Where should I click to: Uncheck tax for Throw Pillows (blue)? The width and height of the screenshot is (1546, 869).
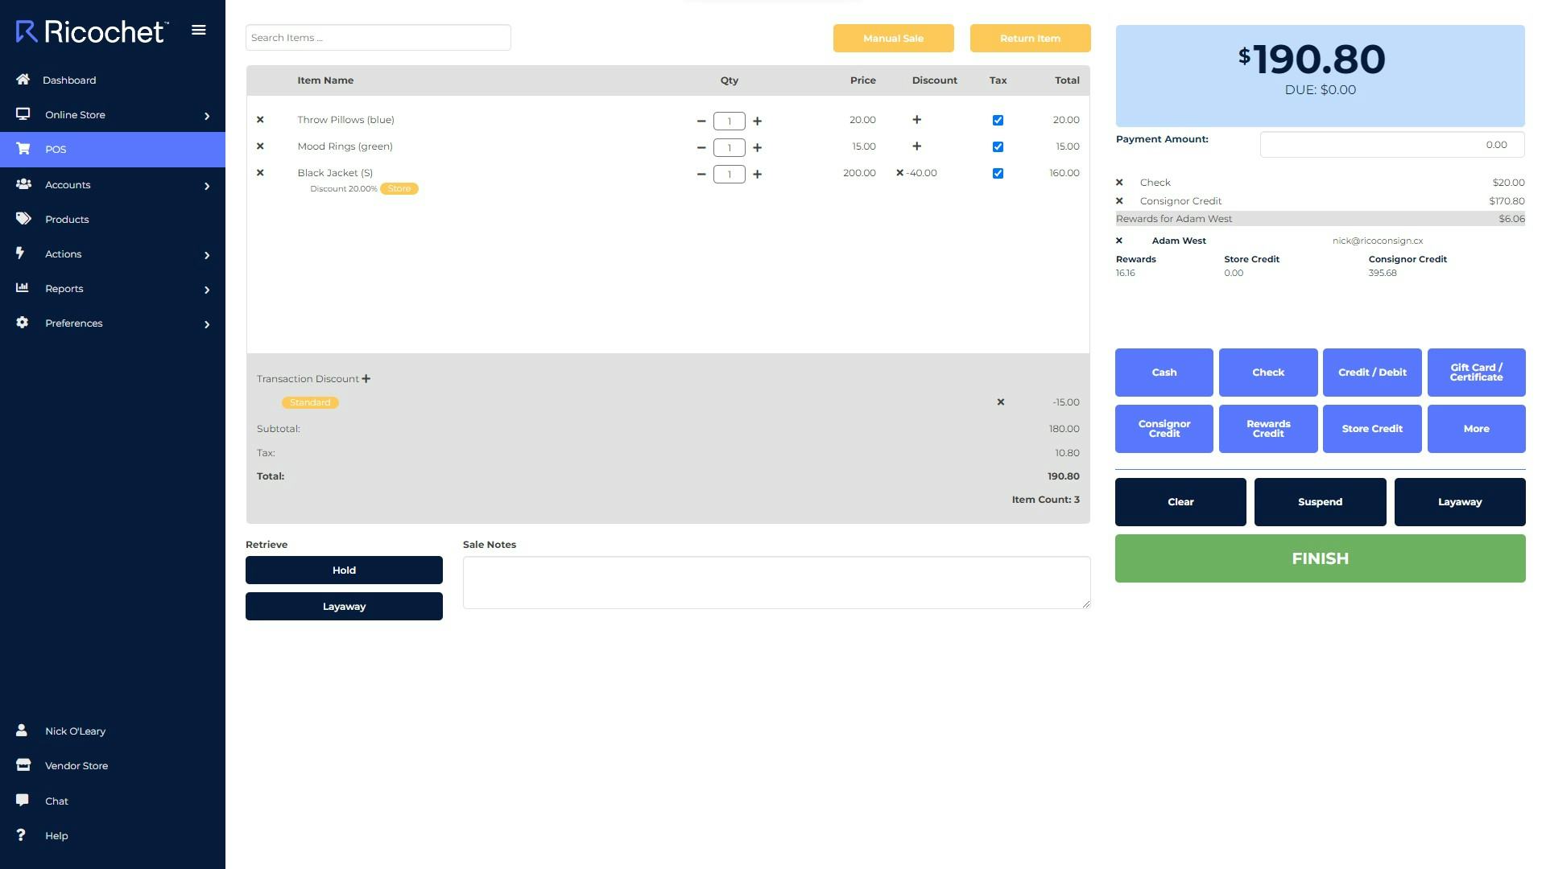998,121
